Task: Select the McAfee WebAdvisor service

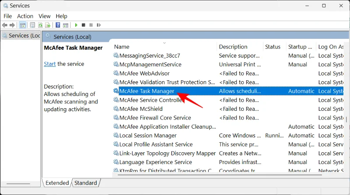Action: [x=228, y=73]
